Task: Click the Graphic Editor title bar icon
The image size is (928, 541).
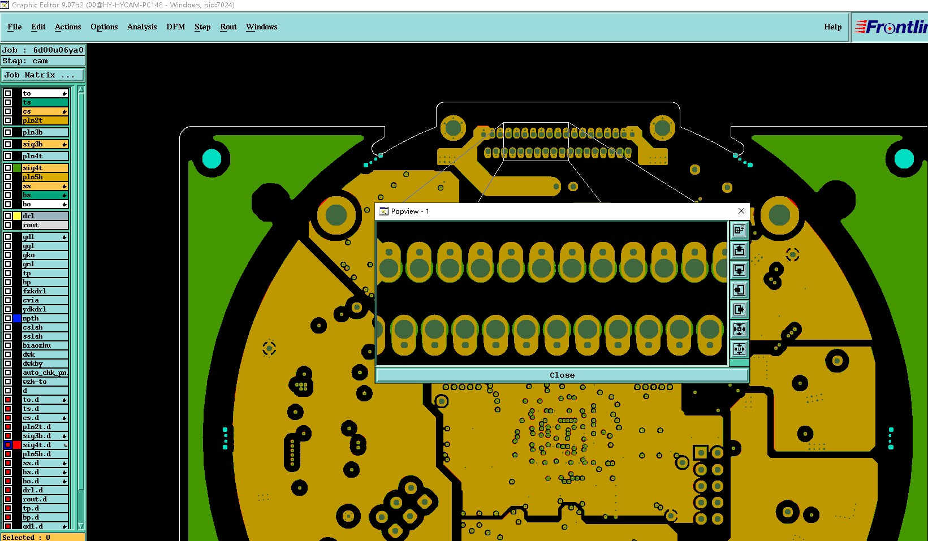Action: tap(5, 5)
